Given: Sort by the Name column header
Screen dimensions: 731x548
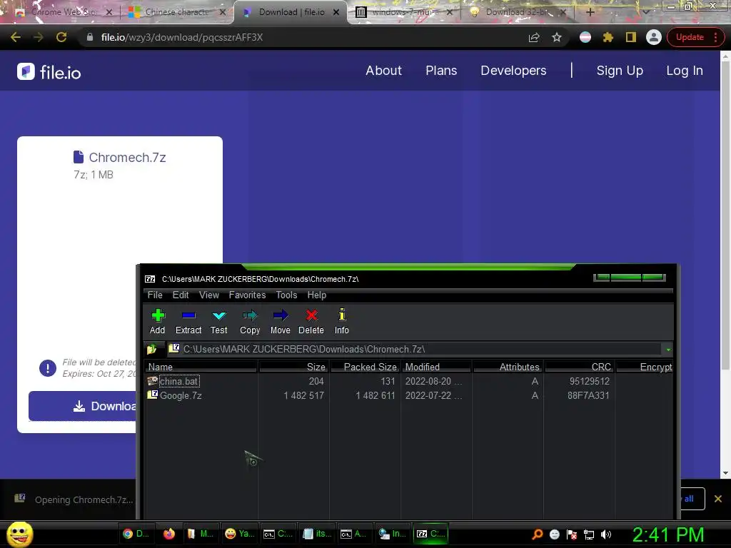Looking at the screenshot, I should pos(201,367).
